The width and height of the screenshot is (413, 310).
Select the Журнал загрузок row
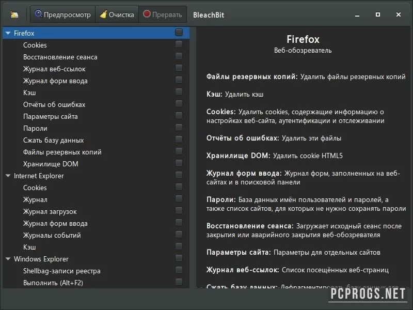pyautogui.click(x=96, y=211)
